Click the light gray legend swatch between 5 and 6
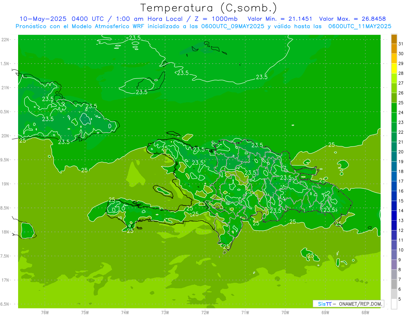This screenshot has height=317, width=410. coord(394,294)
